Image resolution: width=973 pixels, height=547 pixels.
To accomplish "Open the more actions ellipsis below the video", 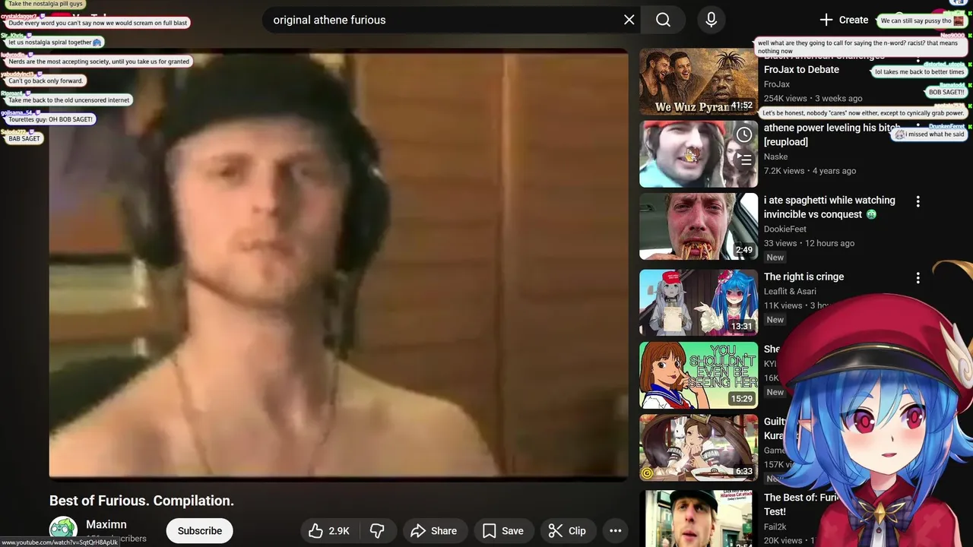I will 616,531.
